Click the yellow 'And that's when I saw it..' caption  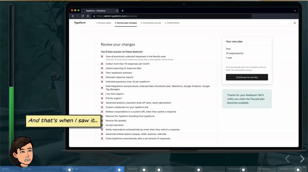click(x=63, y=121)
